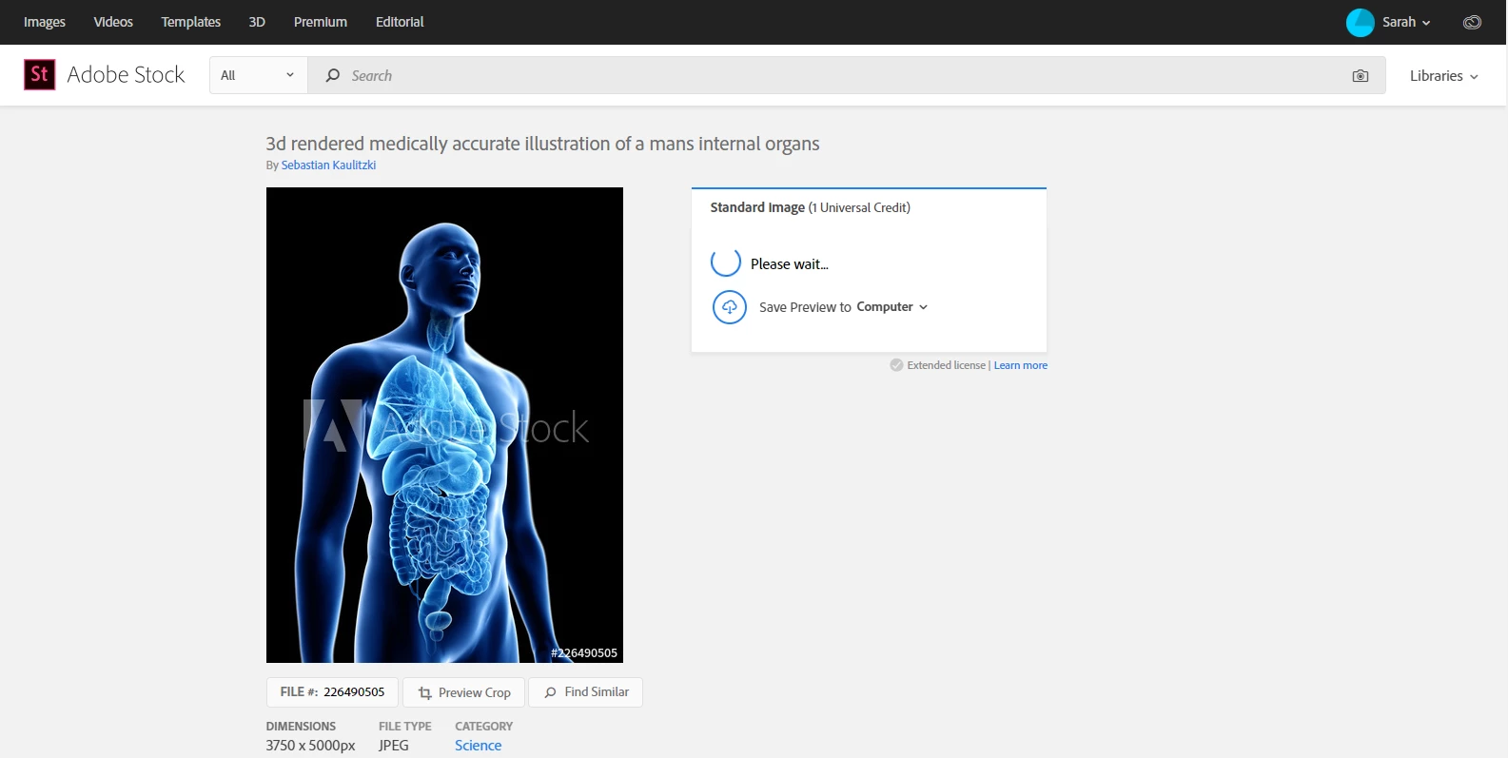1508x758 pixels.
Task: Open the Editorial menu
Action: 400,22
